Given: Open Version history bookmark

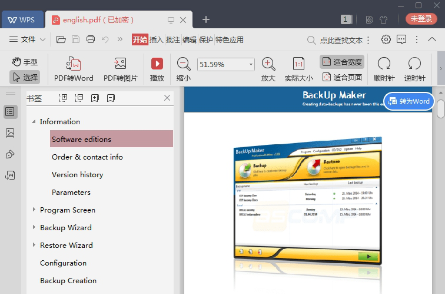Looking at the screenshot, I should [x=78, y=175].
